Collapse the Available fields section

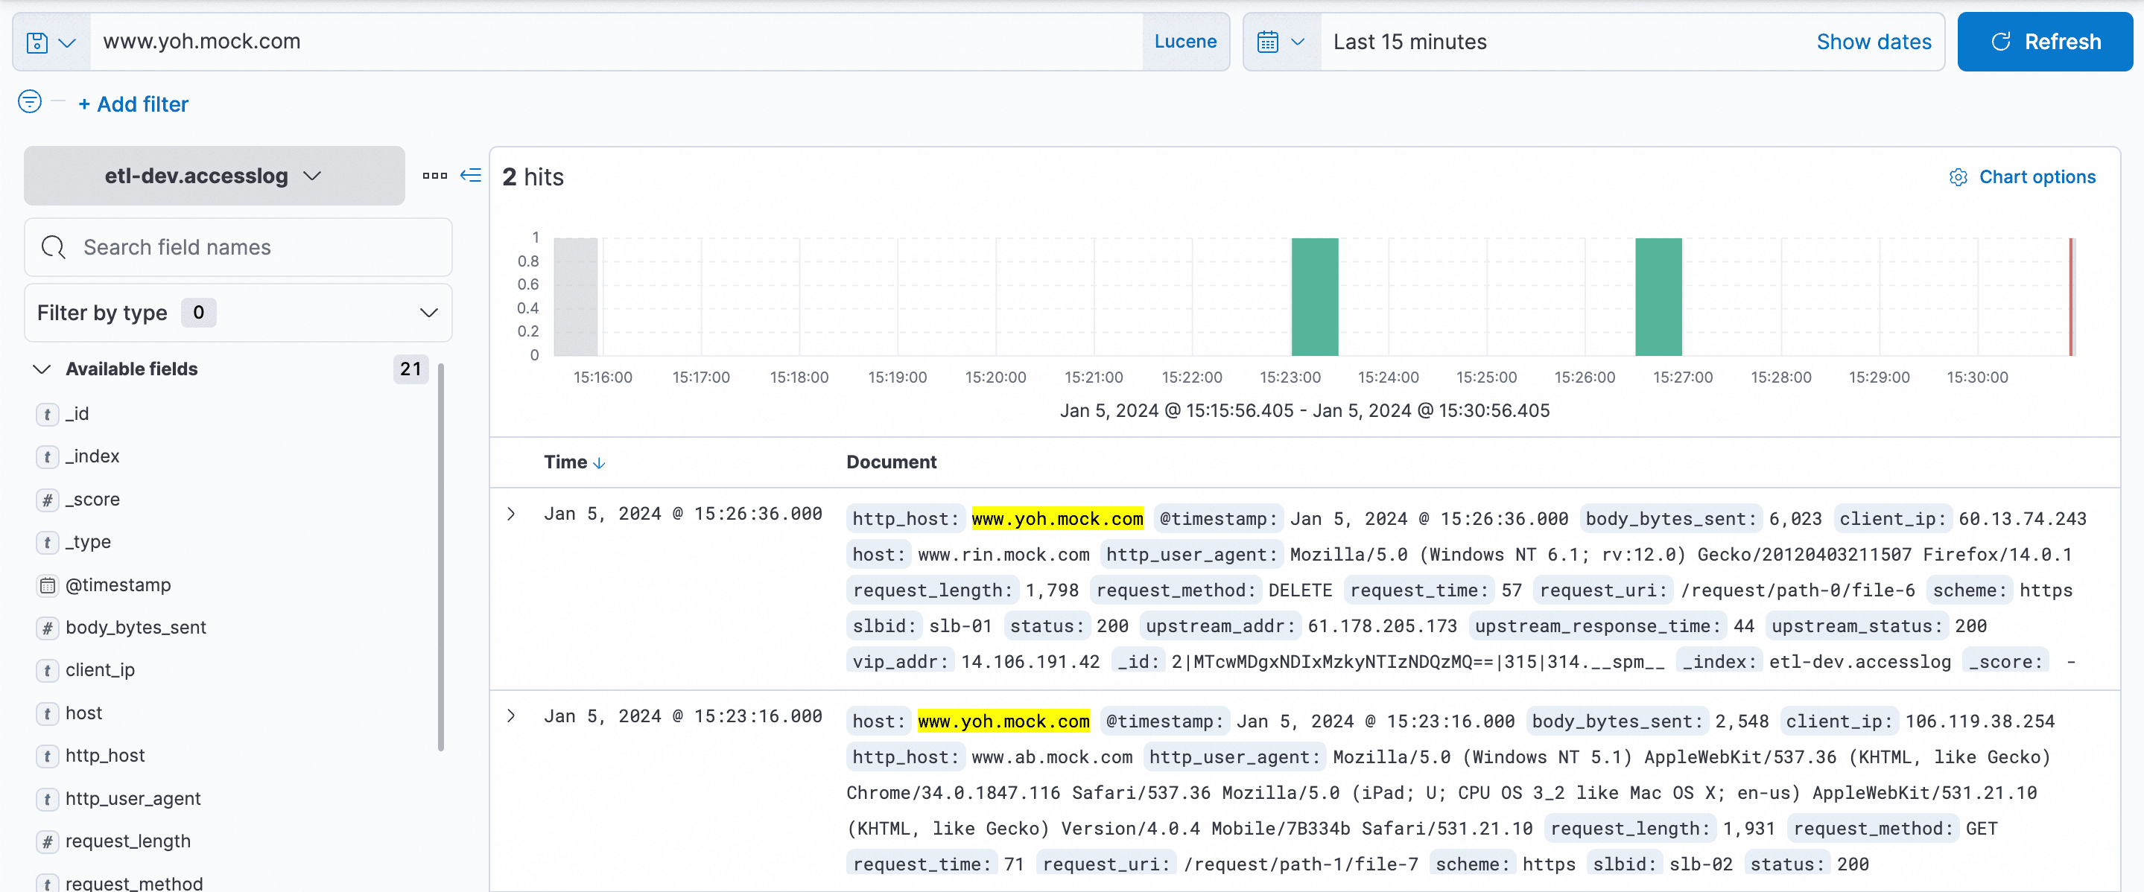(42, 369)
